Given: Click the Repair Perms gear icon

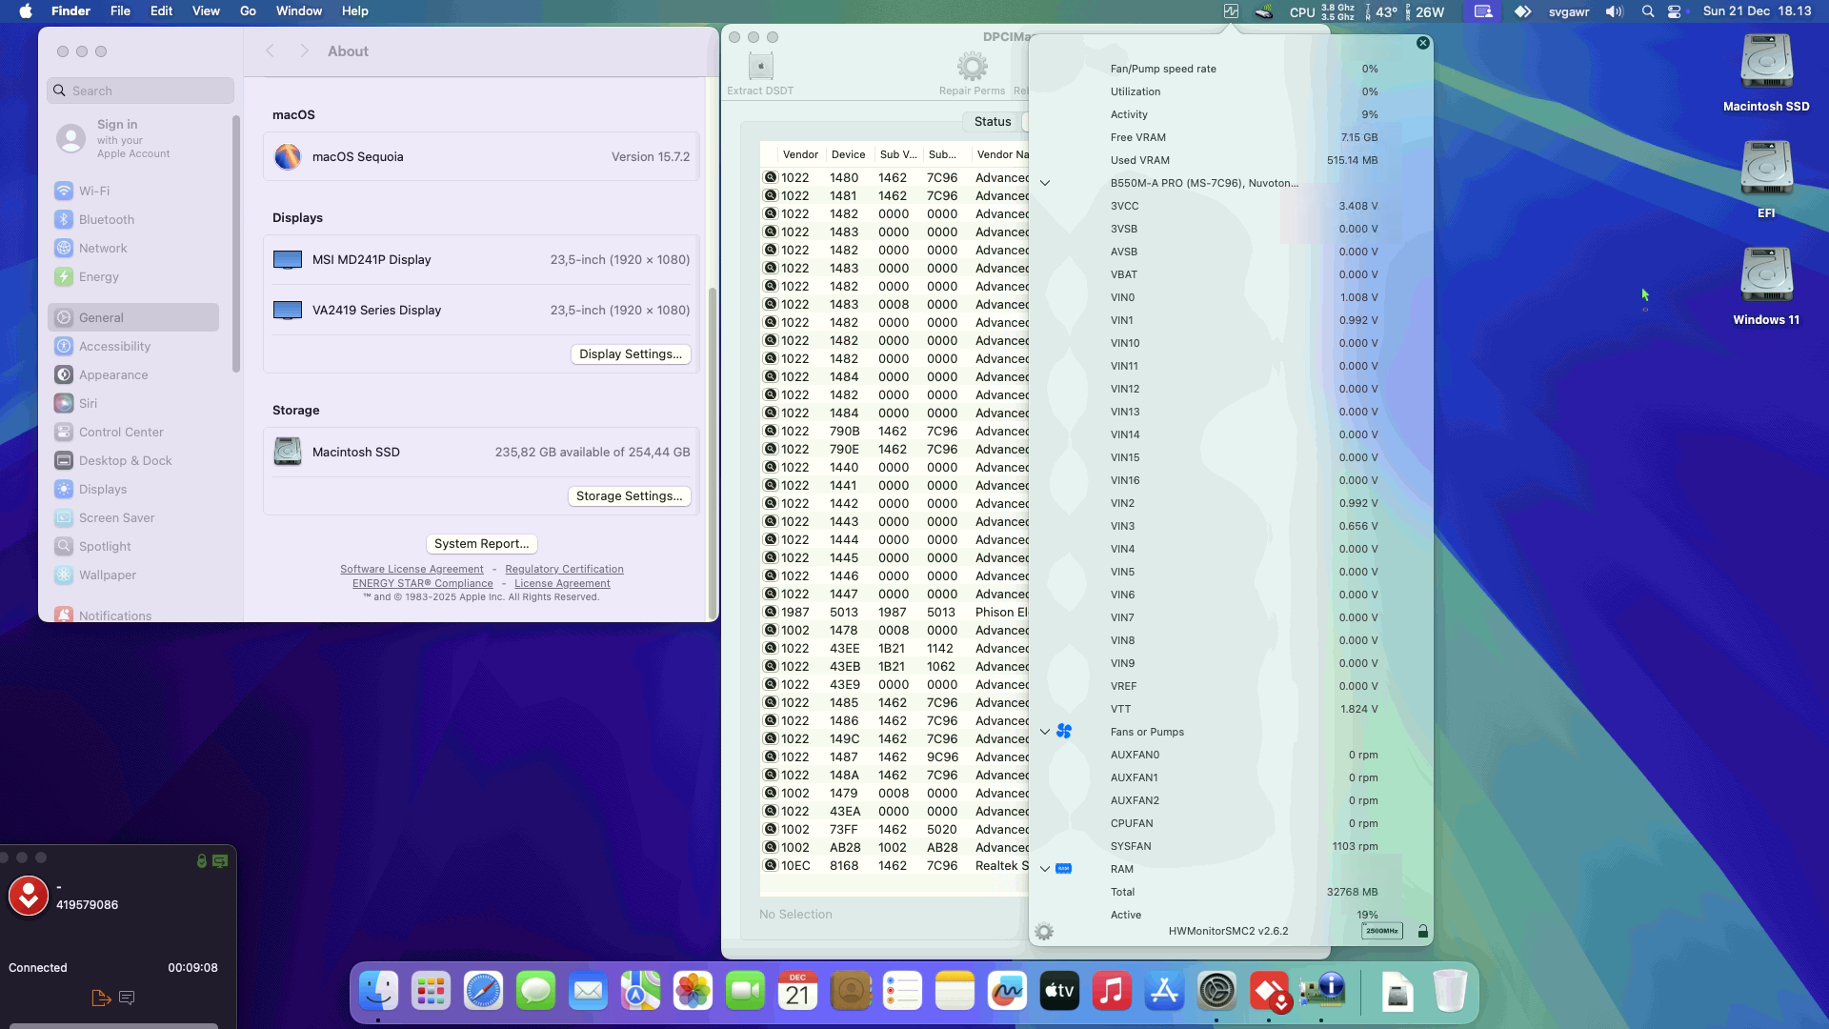Looking at the screenshot, I should (x=972, y=67).
